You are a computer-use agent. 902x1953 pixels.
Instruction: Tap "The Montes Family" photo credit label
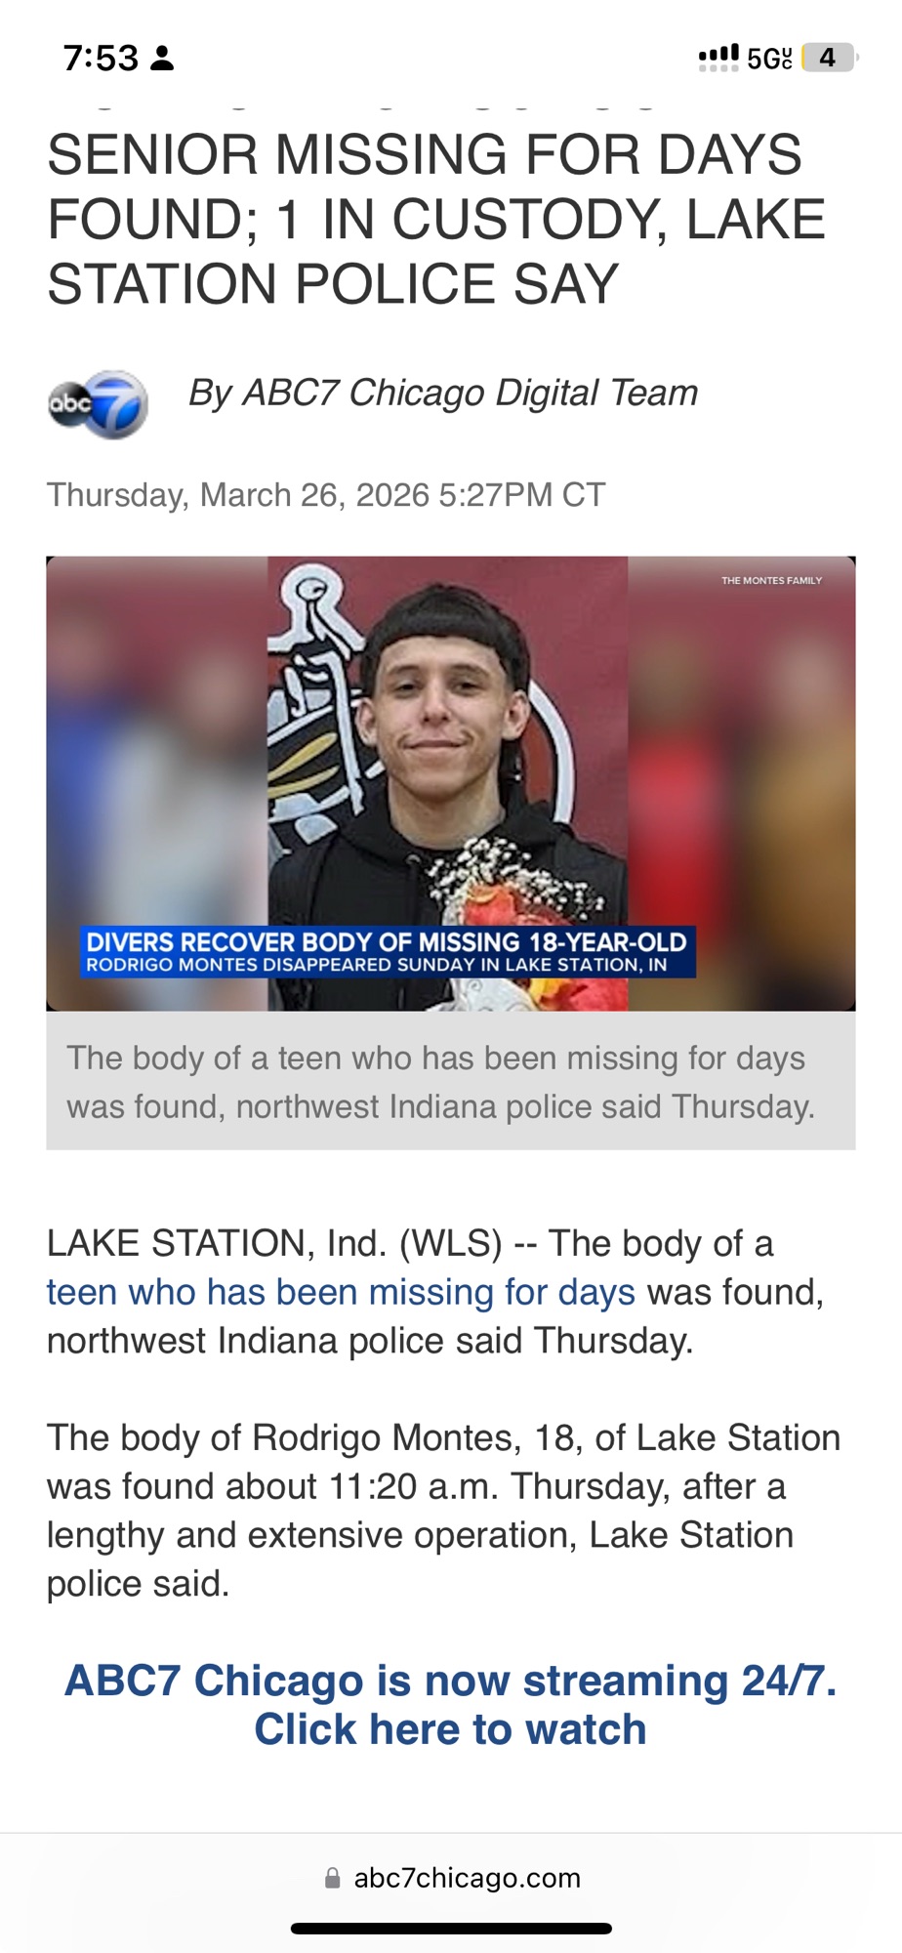(771, 580)
